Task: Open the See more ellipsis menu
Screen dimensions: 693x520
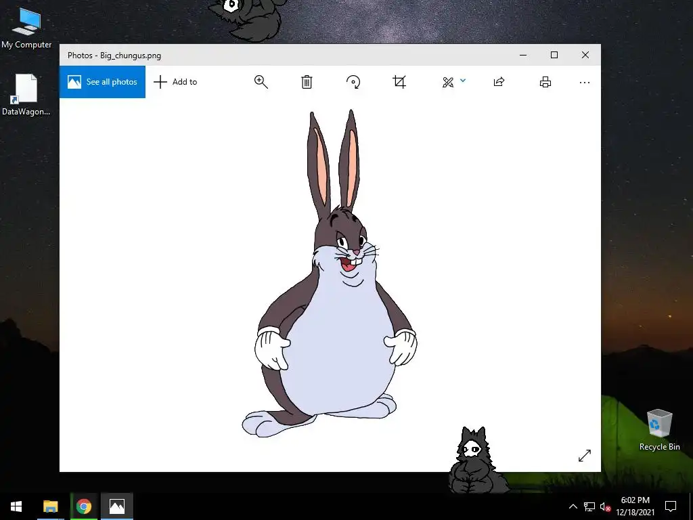Action: 584,82
